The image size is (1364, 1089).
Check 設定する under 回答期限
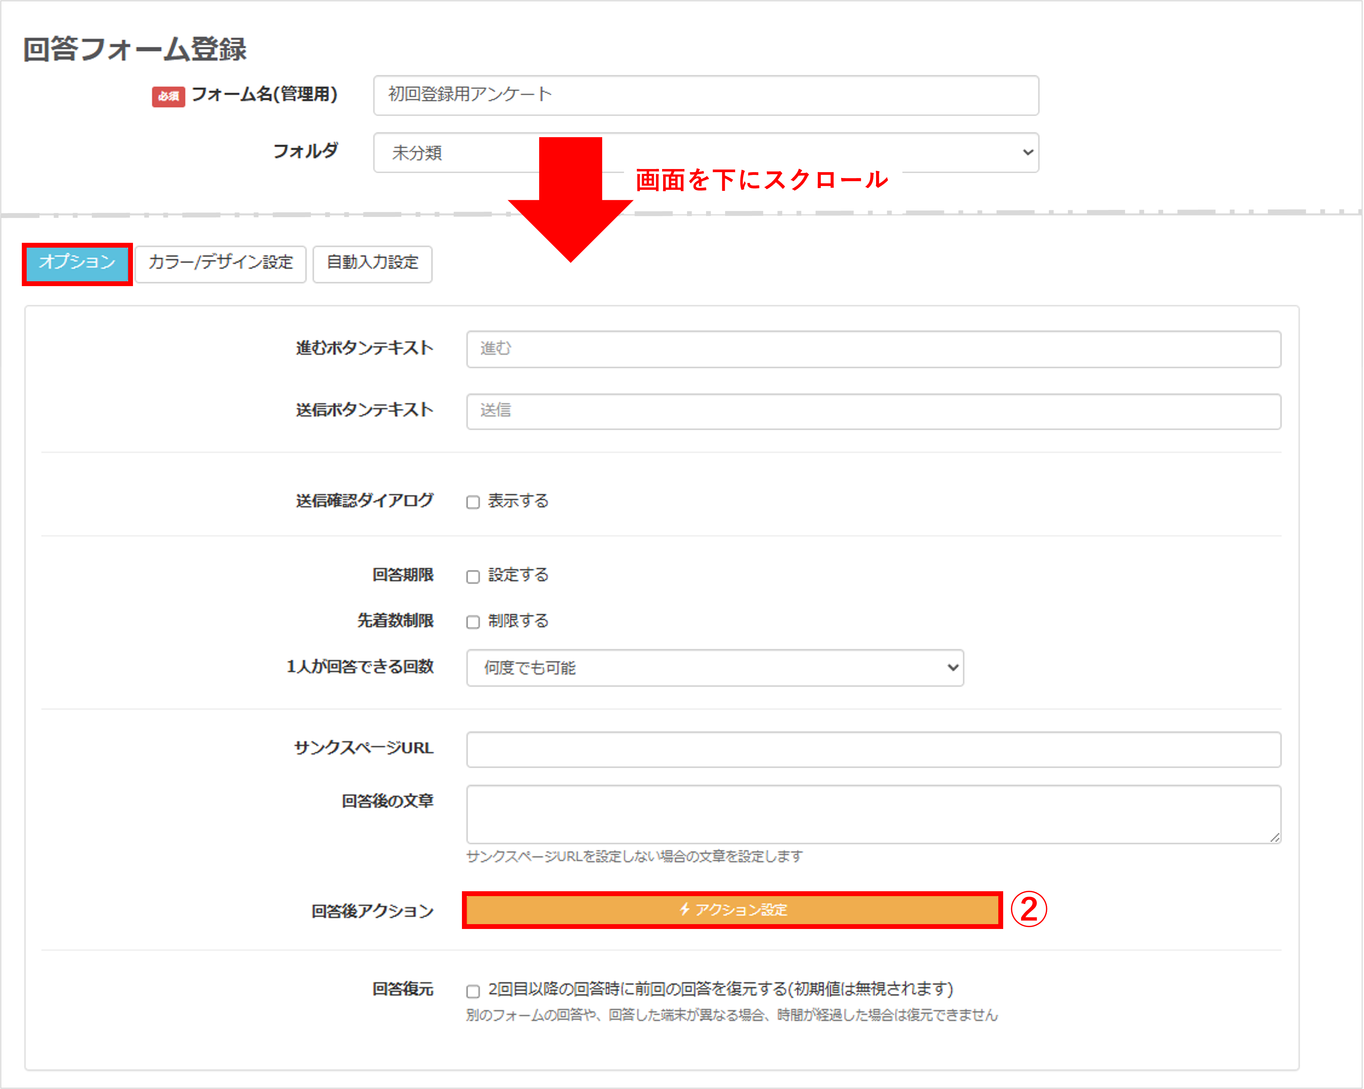(473, 576)
